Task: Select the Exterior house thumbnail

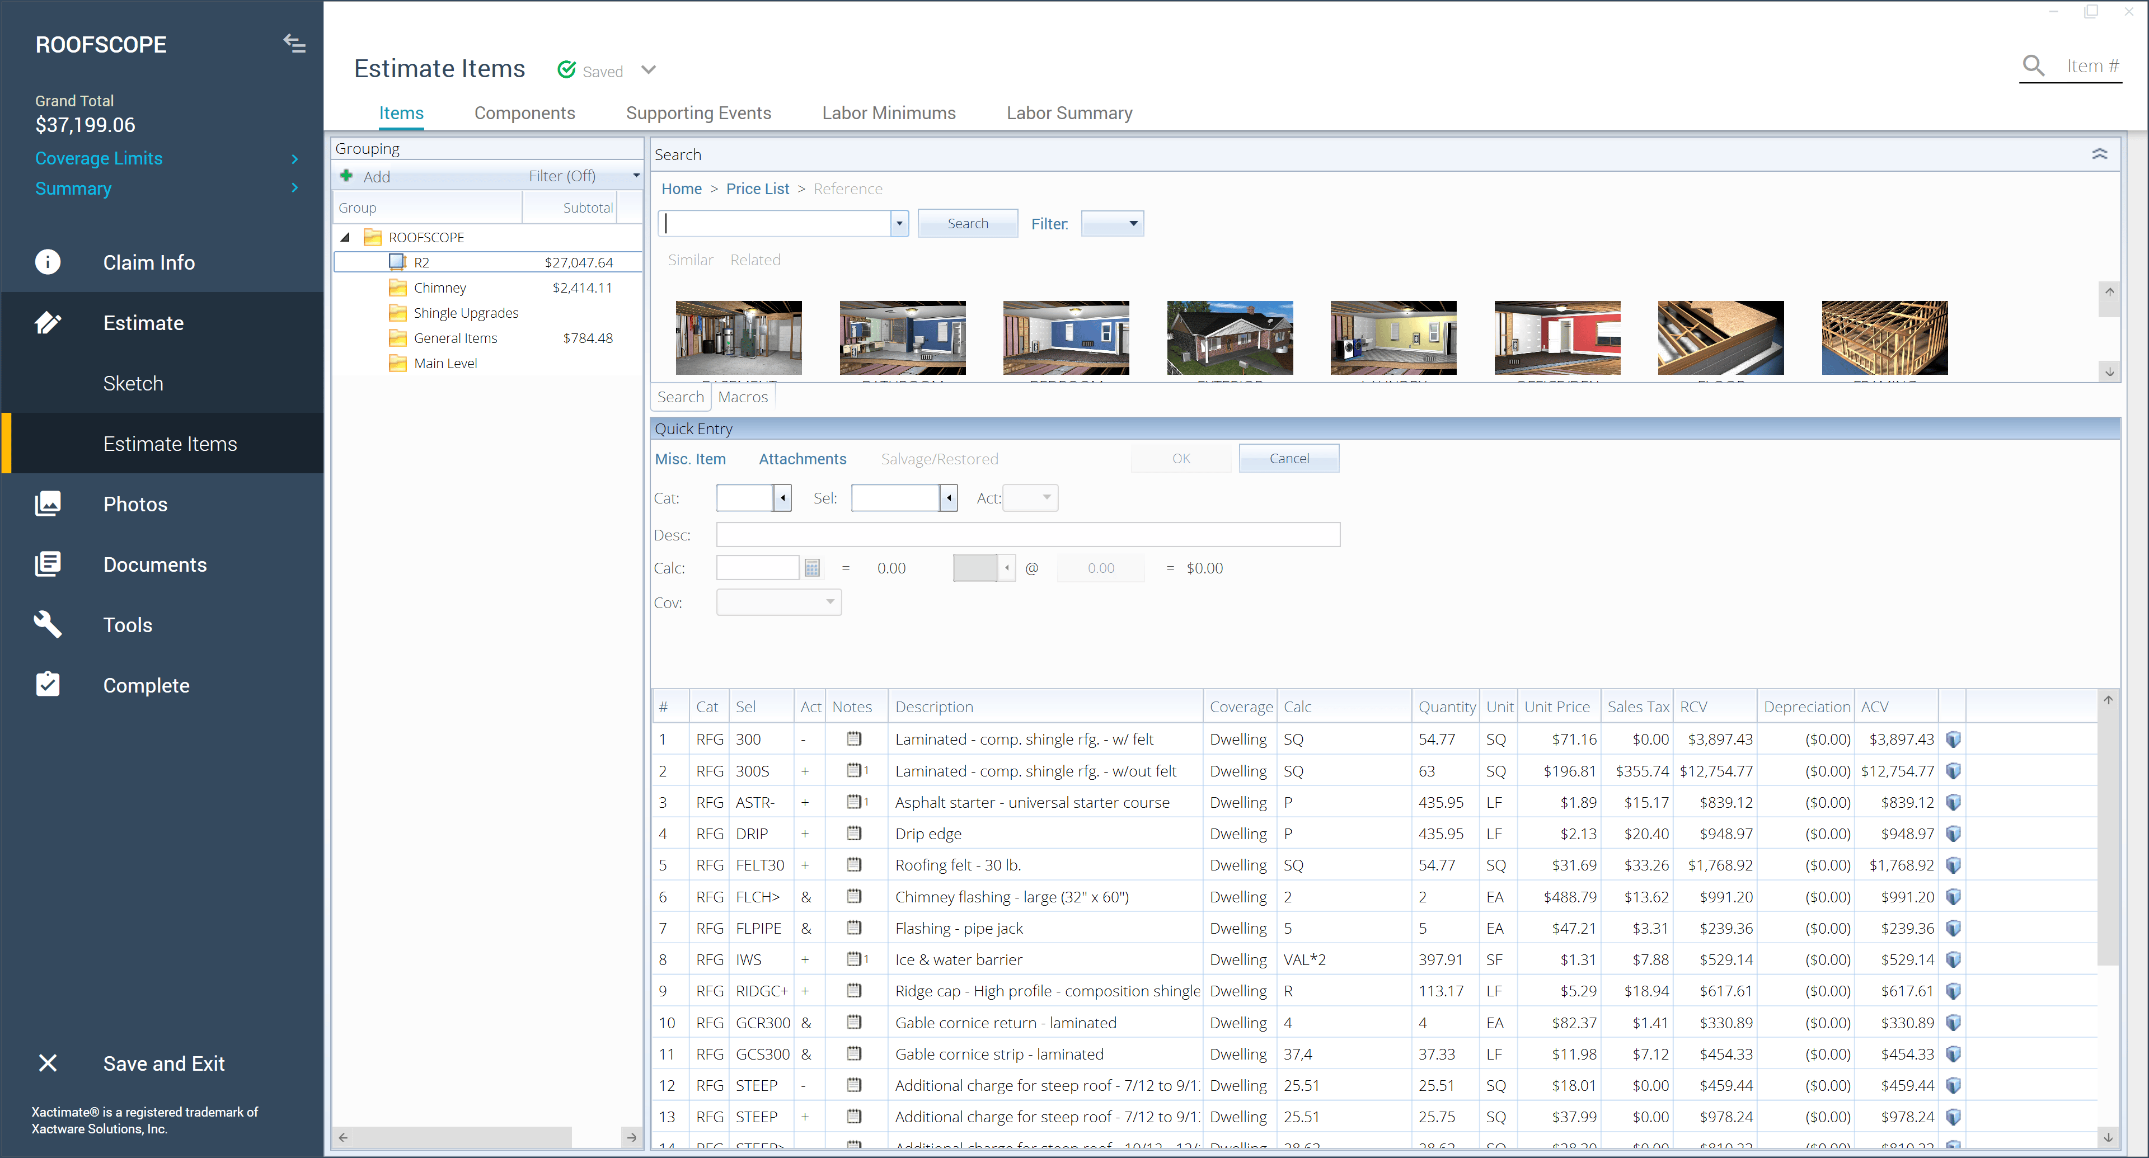Action: click(1229, 338)
